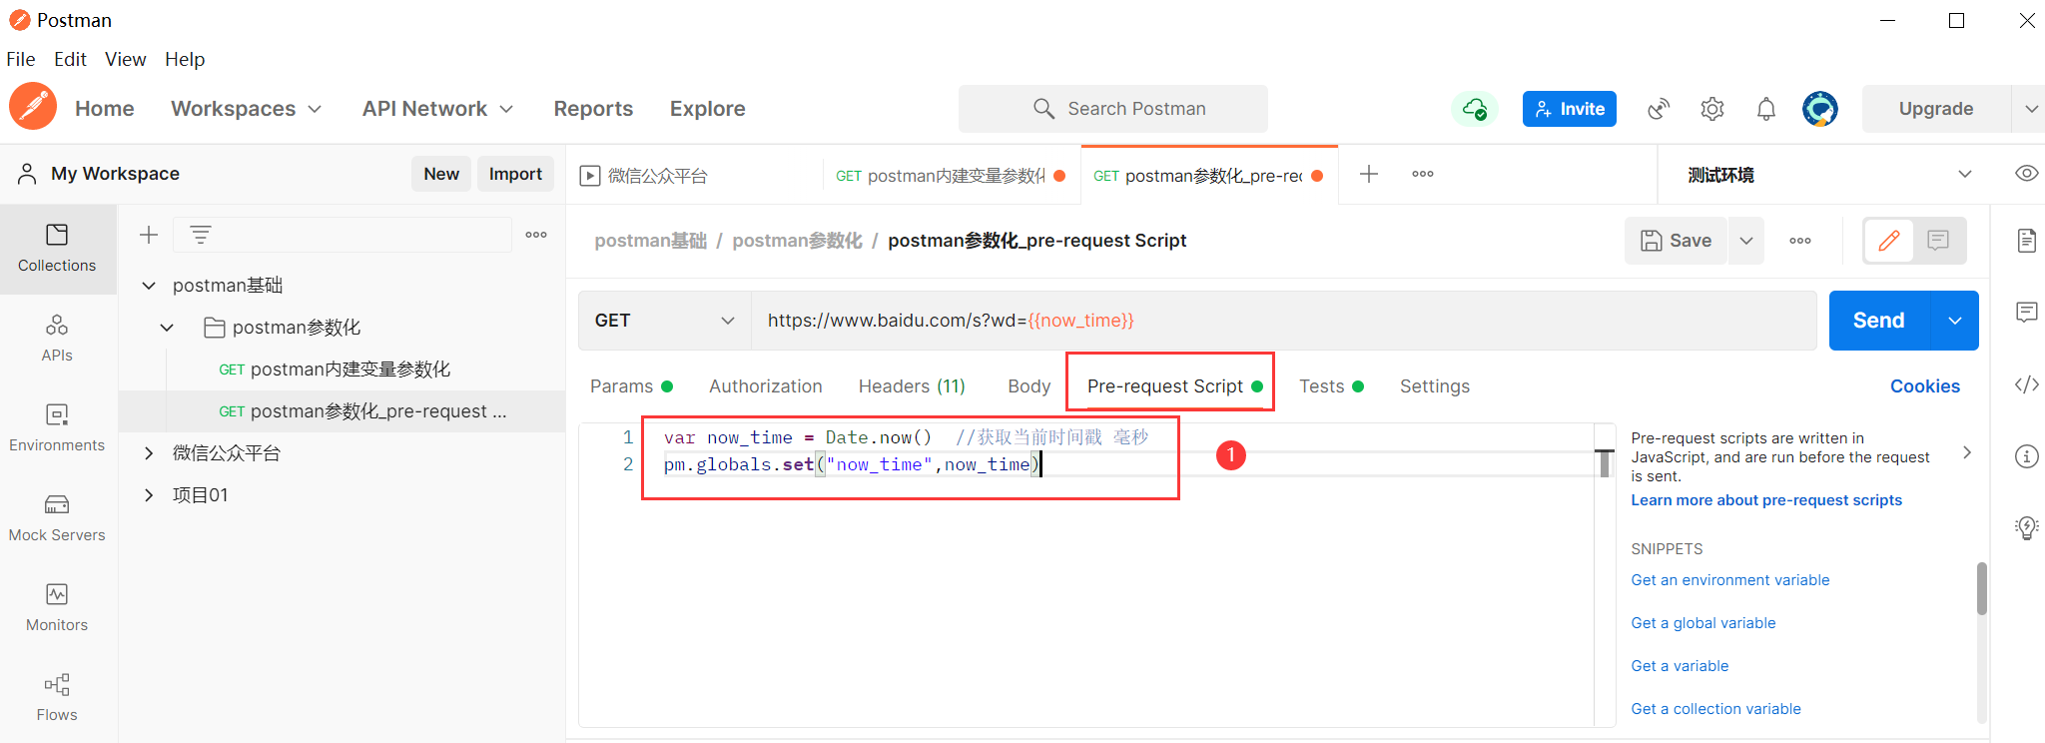This screenshot has width=2045, height=743.
Task: Click the Send button
Action: (x=1880, y=321)
